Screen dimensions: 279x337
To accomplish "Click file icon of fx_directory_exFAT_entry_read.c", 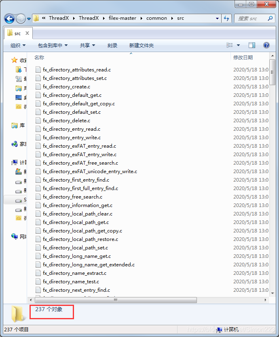I will (x=38, y=146).
